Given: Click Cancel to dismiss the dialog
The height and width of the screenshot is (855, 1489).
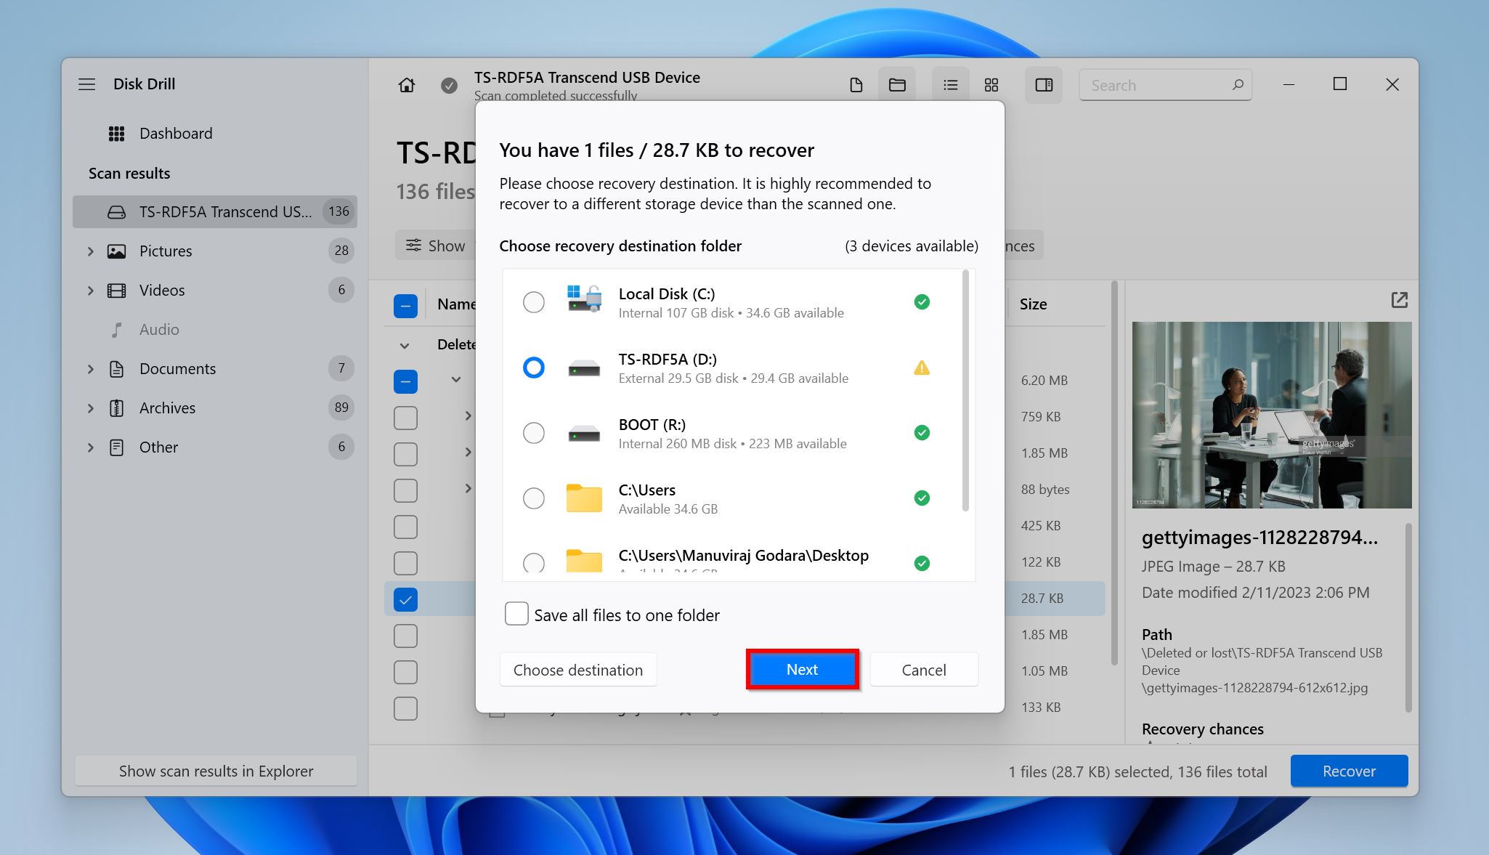Looking at the screenshot, I should click(923, 670).
